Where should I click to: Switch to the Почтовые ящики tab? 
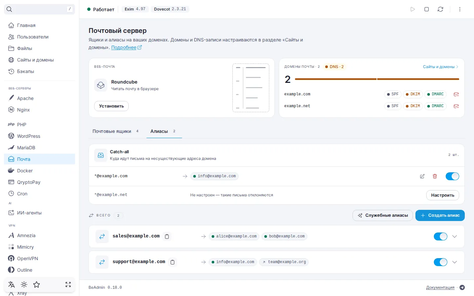116,131
